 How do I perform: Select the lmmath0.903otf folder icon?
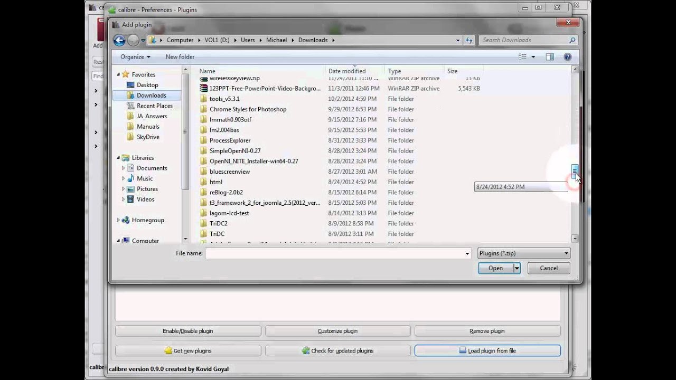click(204, 120)
